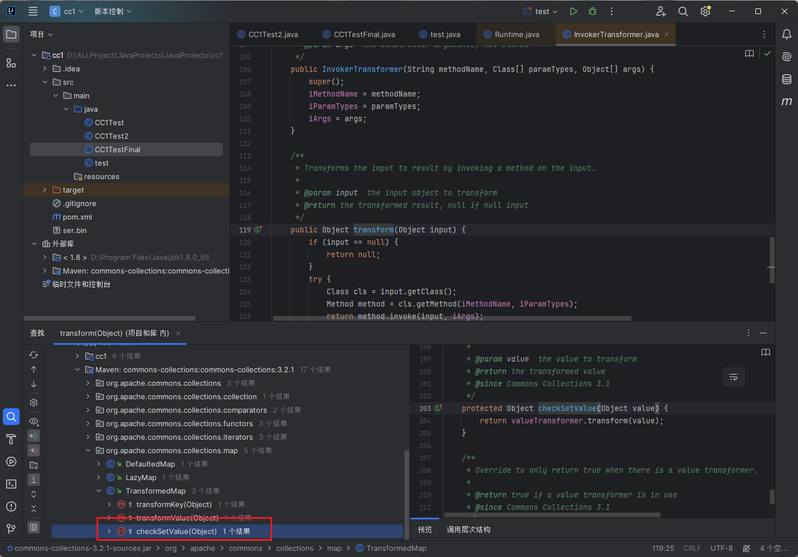Expand the target folder in project tree

(x=45, y=190)
